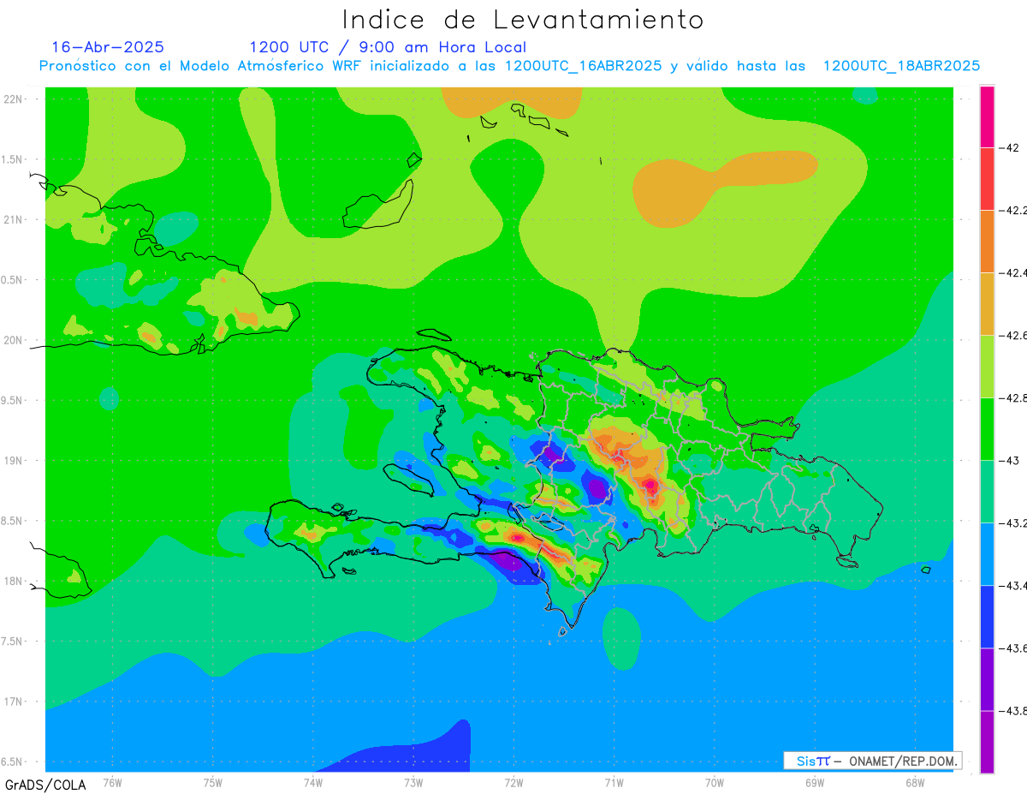The height and width of the screenshot is (794, 1027).
Task: Click the '76W' longitude label
Action: [x=112, y=781]
